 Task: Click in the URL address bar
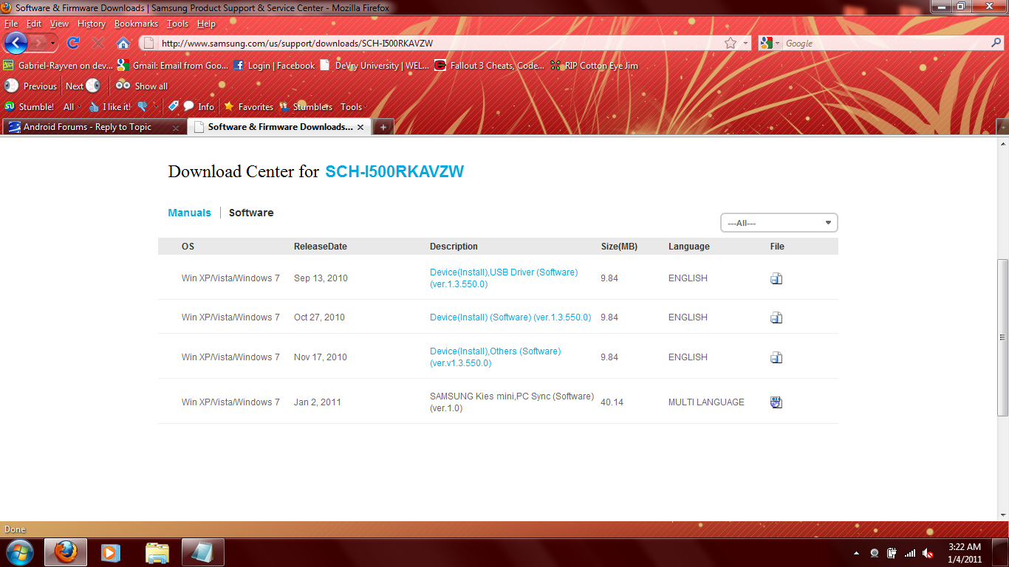coord(436,44)
